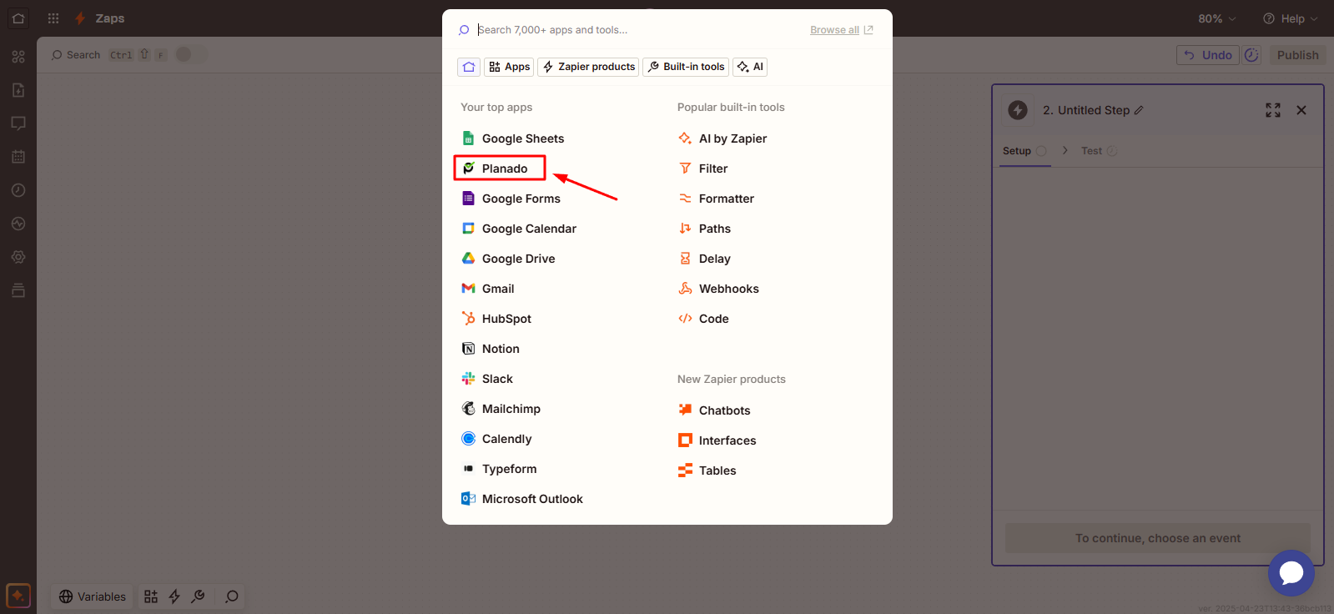Open the comments icon in left sidebar

[18, 123]
